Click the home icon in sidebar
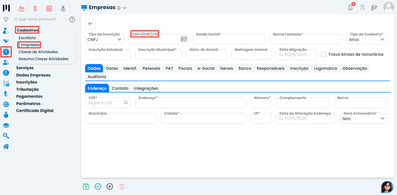This screenshot has height=195, width=397. (x=6, y=147)
